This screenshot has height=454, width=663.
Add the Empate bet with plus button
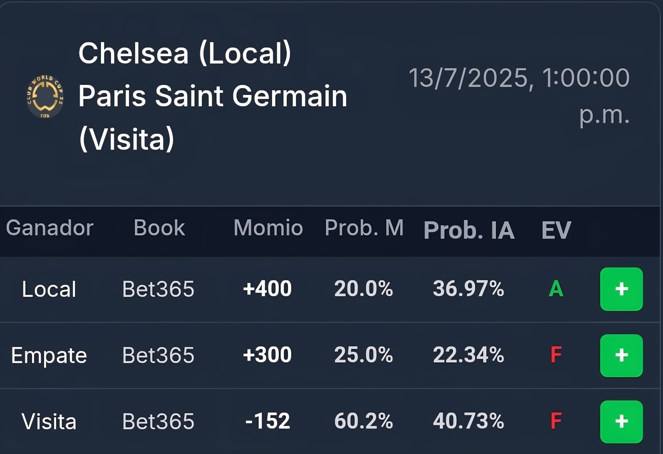pos(621,356)
